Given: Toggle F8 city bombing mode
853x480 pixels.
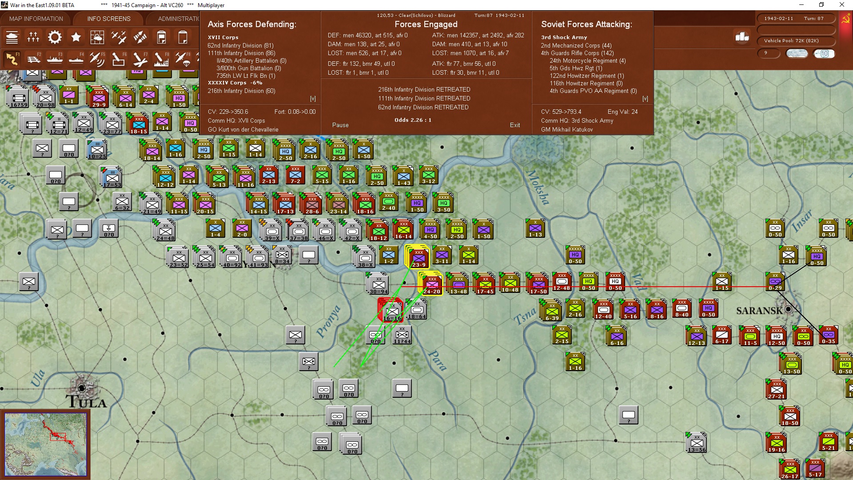Looking at the screenshot, I should click(x=161, y=59).
